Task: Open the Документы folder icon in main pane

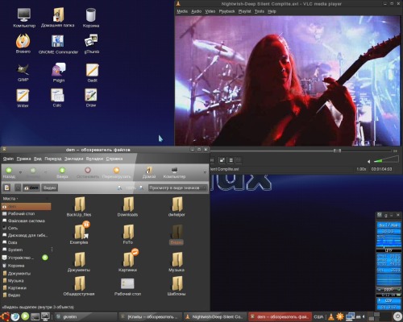Action: click(79, 262)
